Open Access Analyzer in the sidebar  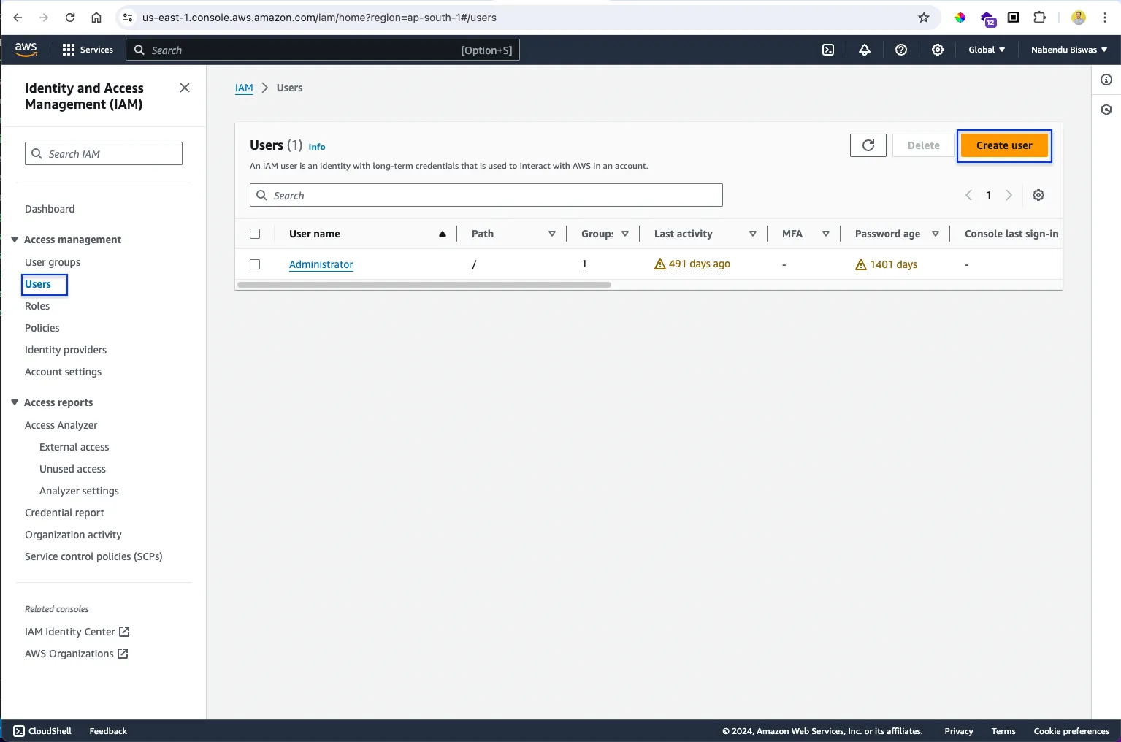point(61,425)
